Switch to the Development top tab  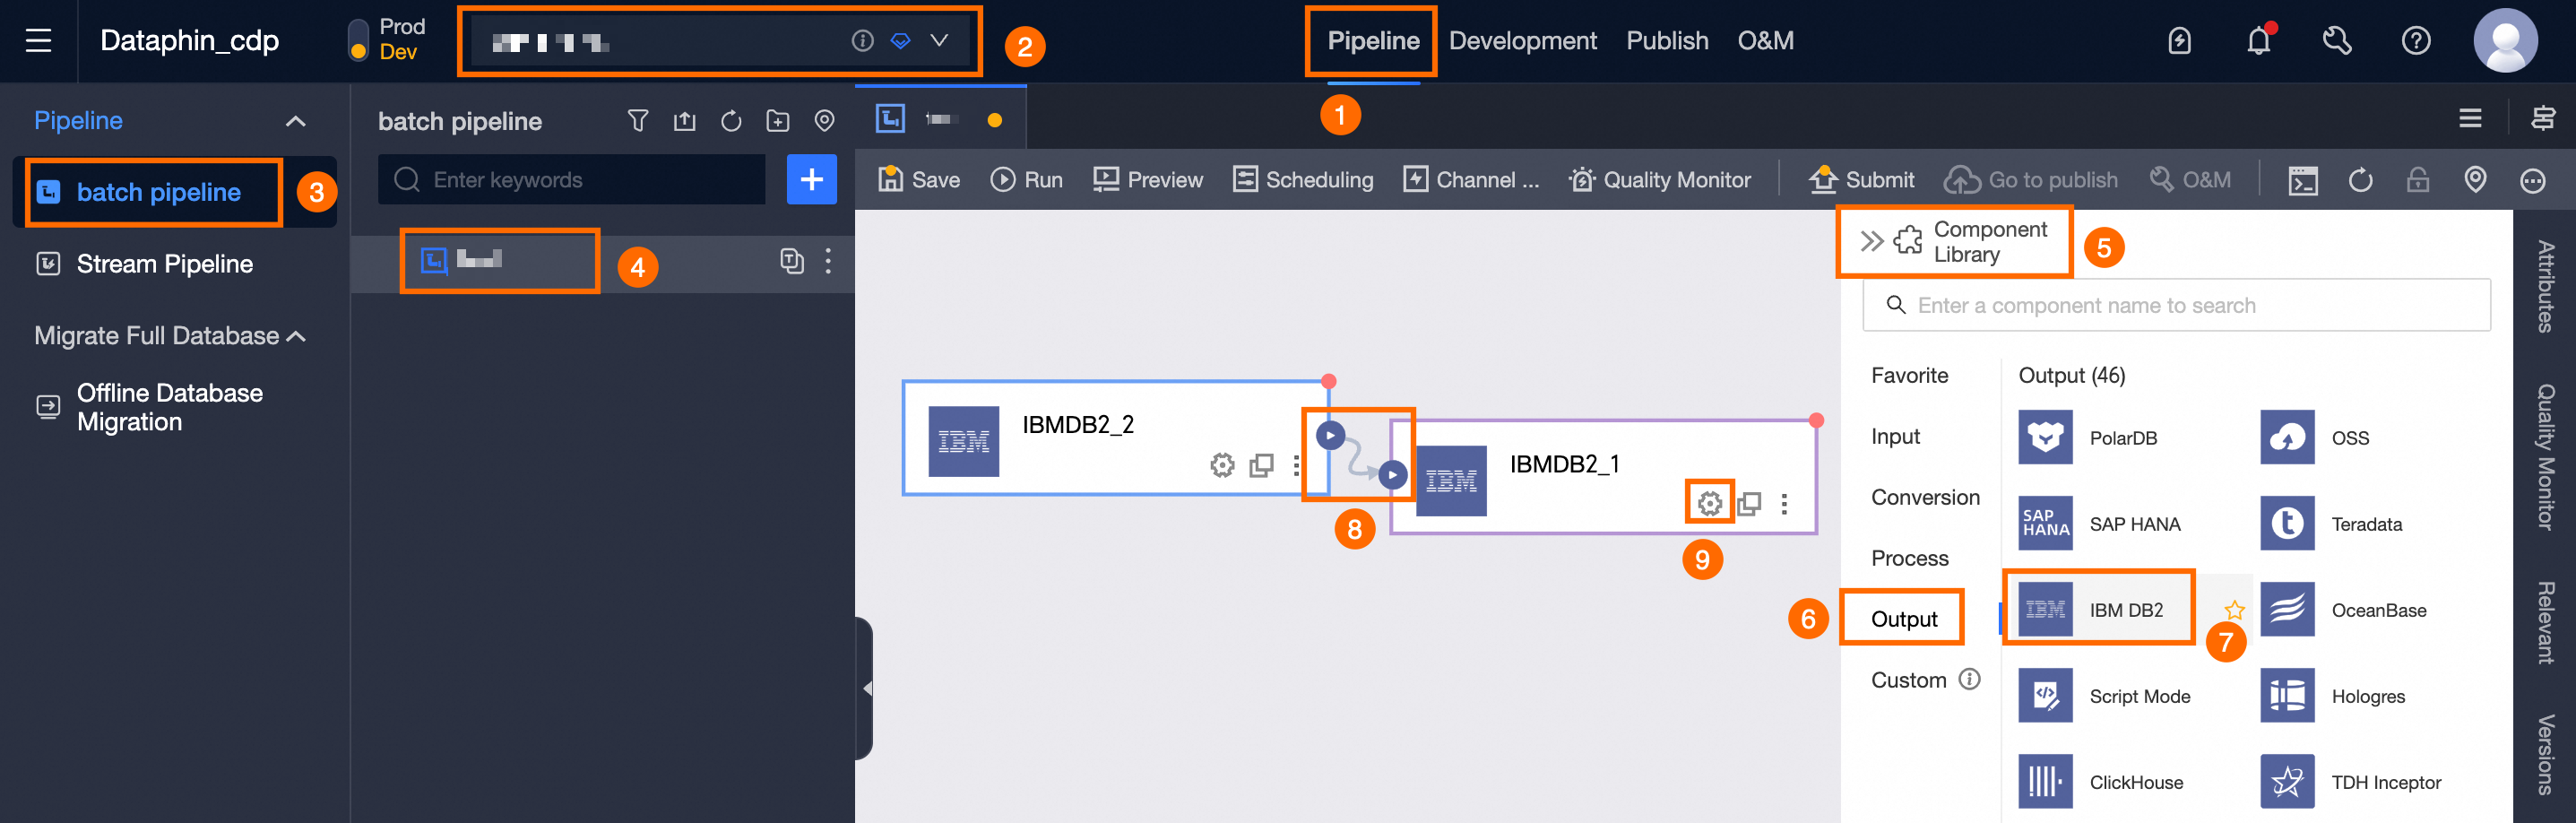(x=1523, y=41)
